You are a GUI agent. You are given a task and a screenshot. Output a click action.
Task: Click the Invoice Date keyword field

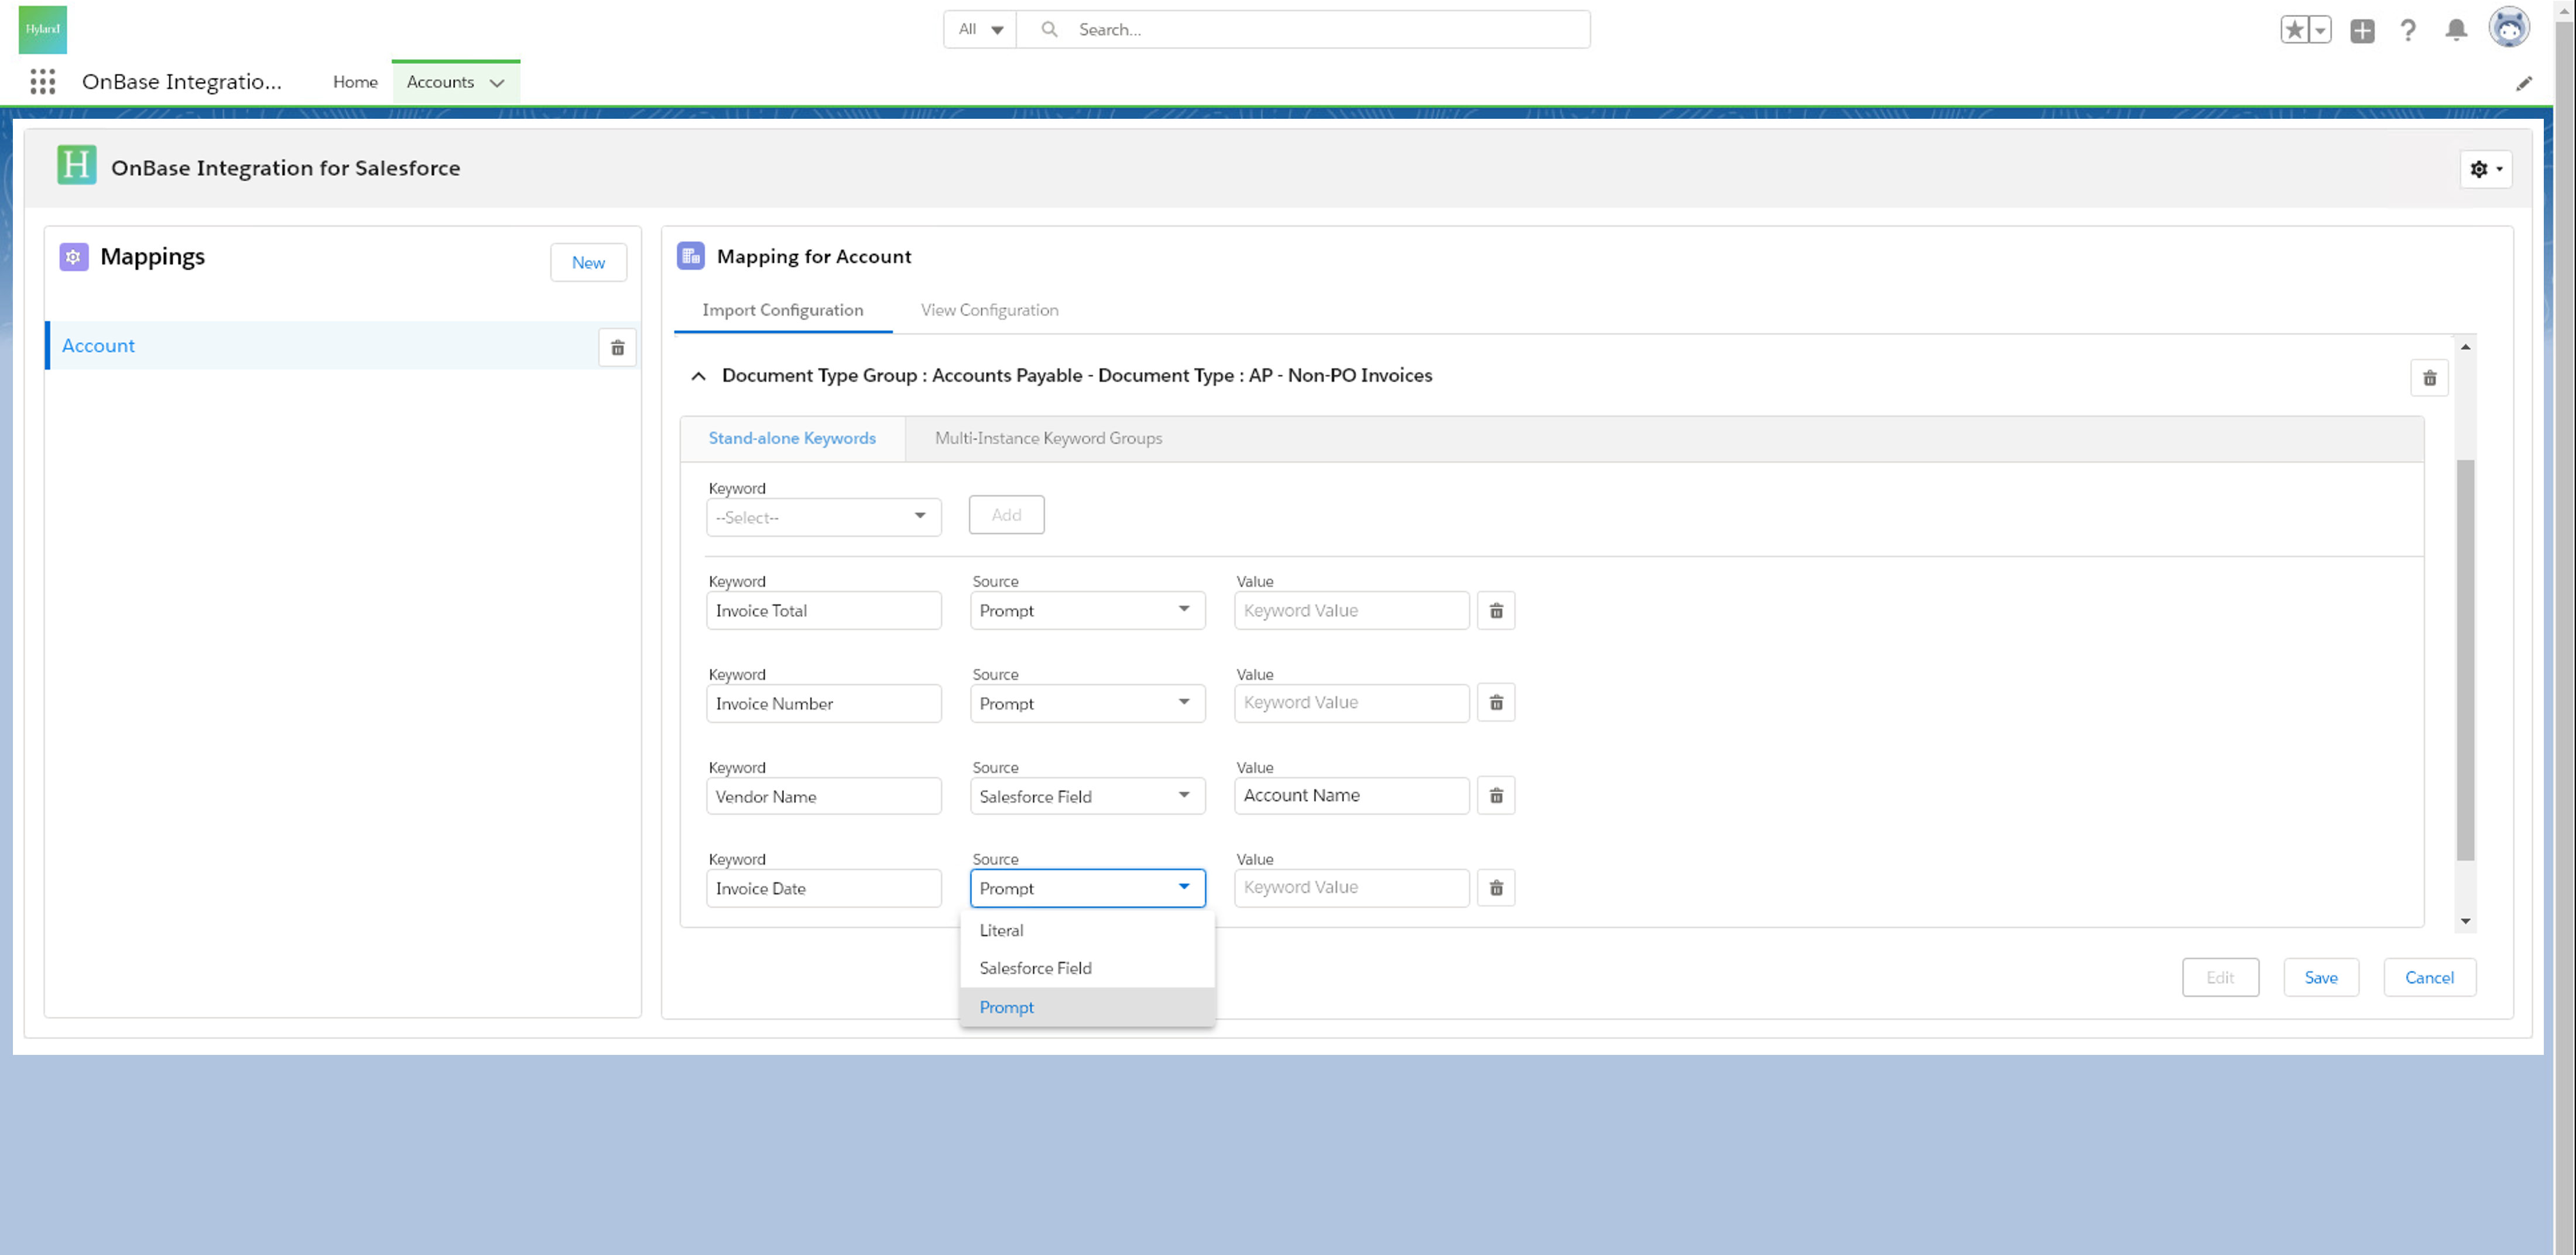pyautogui.click(x=824, y=888)
